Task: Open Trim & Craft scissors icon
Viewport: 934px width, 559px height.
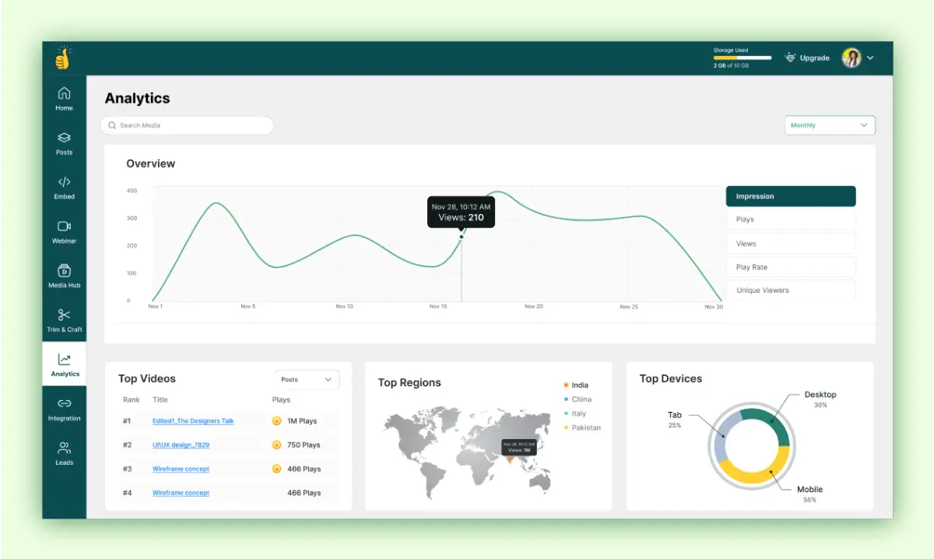Action: tap(64, 315)
